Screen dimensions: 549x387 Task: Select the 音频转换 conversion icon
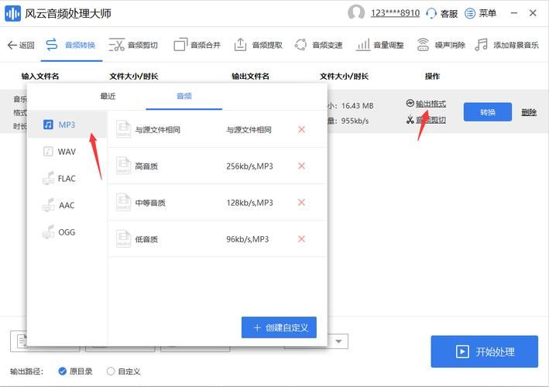51,45
